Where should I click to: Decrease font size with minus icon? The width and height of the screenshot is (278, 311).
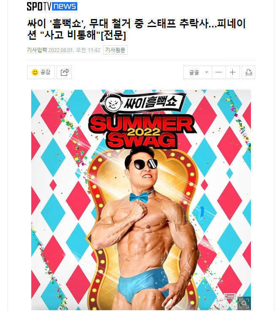(218, 72)
